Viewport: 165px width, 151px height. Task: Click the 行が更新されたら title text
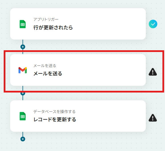53,28
